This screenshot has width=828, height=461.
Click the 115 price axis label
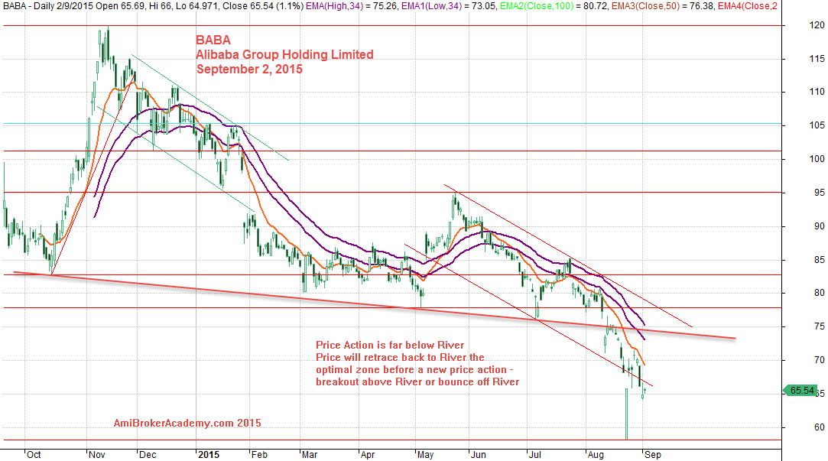coord(817,59)
